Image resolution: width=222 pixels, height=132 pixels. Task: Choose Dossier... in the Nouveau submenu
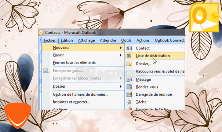155,64
